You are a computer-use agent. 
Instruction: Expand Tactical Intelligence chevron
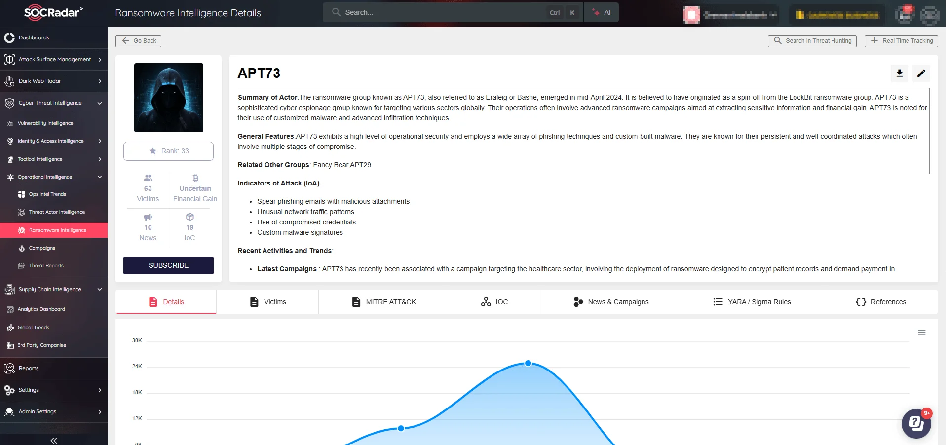(x=100, y=159)
